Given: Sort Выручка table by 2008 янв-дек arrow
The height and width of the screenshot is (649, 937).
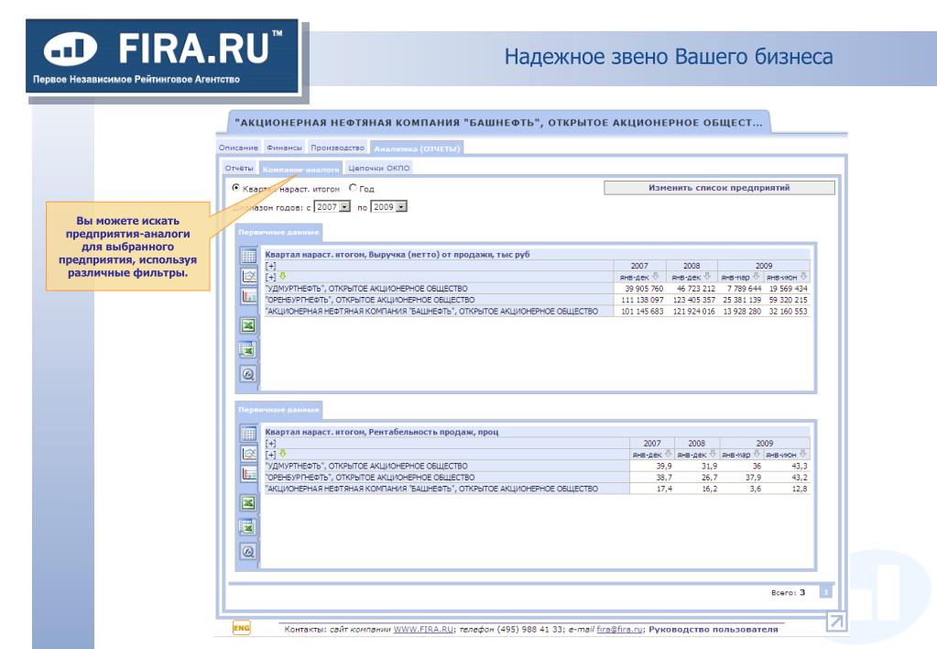Looking at the screenshot, I should pyautogui.click(x=707, y=276).
